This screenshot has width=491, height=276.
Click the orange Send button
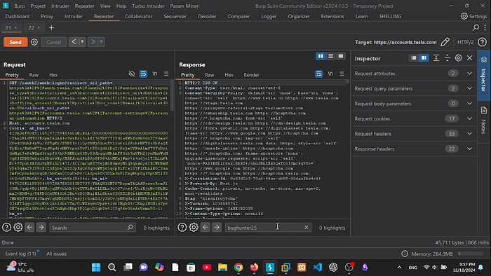[x=15, y=42]
